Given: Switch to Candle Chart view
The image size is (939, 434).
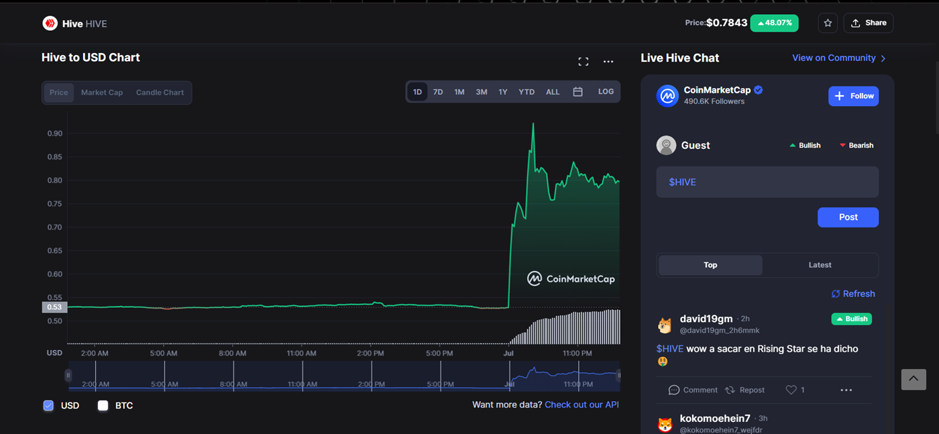Looking at the screenshot, I should coord(160,93).
